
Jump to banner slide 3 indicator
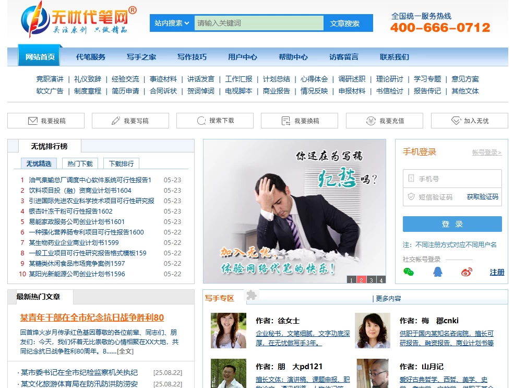click(x=371, y=280)
